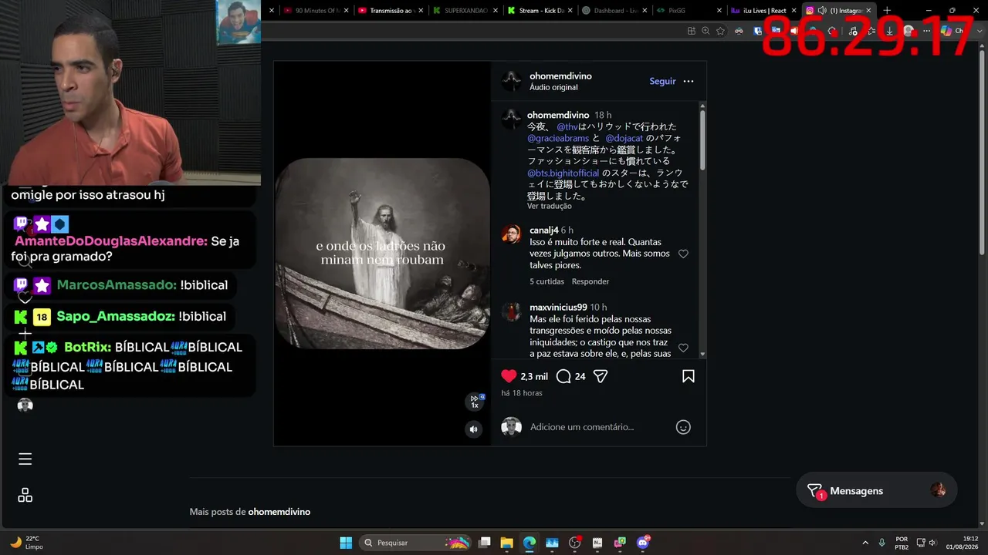Open the @gracieabrams mention link
This screenshot has width=988, height=555.
point(558,138)
